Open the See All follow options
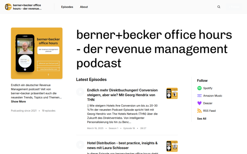 pyautogui.click(x=202, y=119)
